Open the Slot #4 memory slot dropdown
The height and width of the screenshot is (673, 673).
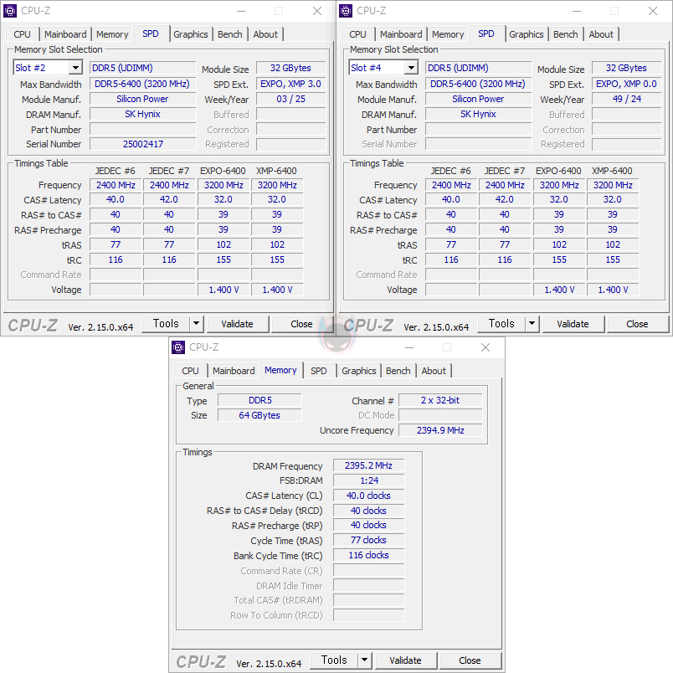tap(411, 68)
